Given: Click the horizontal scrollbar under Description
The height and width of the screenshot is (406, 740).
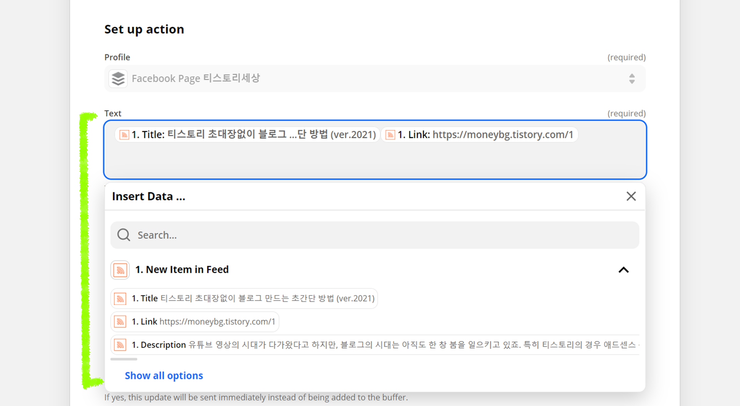Looking at the screenshot, I should (x=124, y=359).
